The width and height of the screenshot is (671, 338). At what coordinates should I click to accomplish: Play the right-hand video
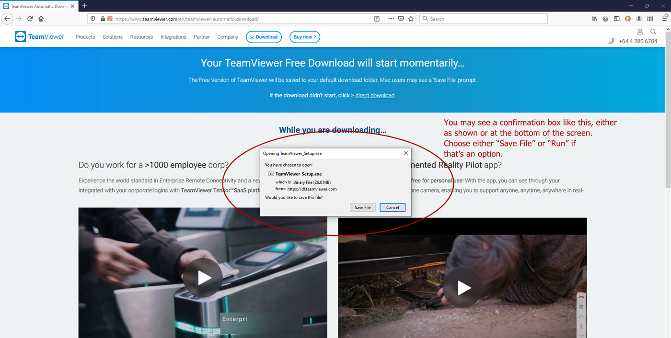[462, 287]
